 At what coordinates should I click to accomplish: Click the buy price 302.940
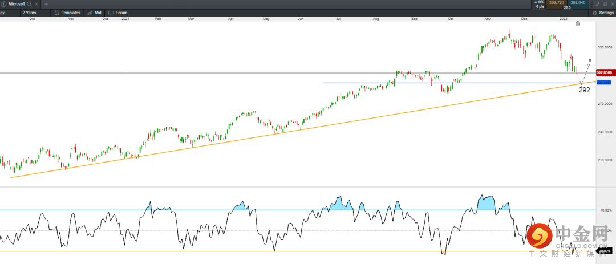pos(578,3)
